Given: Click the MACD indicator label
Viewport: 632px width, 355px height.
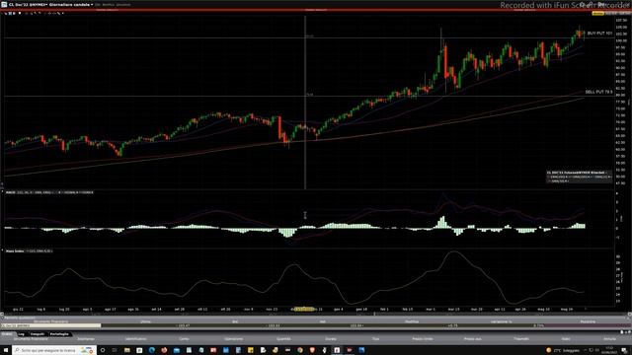Looking at the screenshot, I should [11, 192].
